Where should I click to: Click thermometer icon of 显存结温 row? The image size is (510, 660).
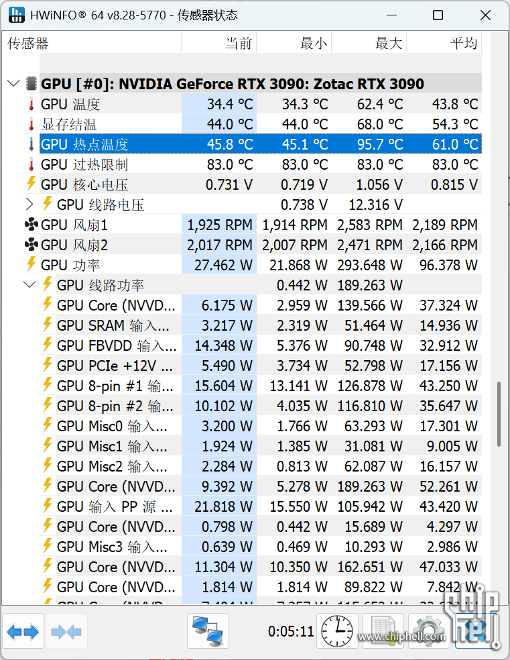coord(31,124)
